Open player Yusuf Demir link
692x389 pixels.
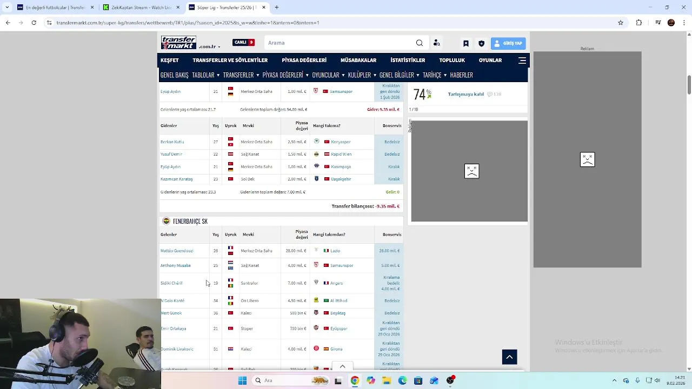[x=171, y=154]
